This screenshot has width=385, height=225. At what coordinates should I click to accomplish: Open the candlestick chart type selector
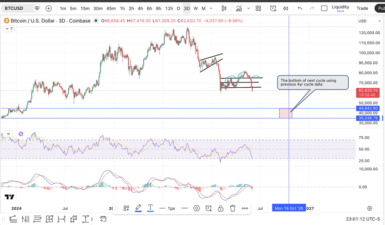224,8
